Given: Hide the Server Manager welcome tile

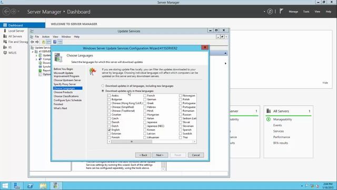Looking at the screenshot, I should pos(325,83).
